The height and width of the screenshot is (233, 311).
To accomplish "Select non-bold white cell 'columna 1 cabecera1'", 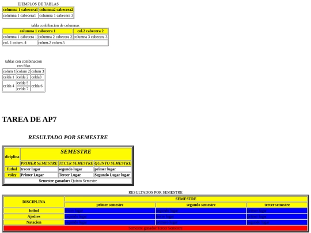I will pyautogui.click(x=20, y=16).
